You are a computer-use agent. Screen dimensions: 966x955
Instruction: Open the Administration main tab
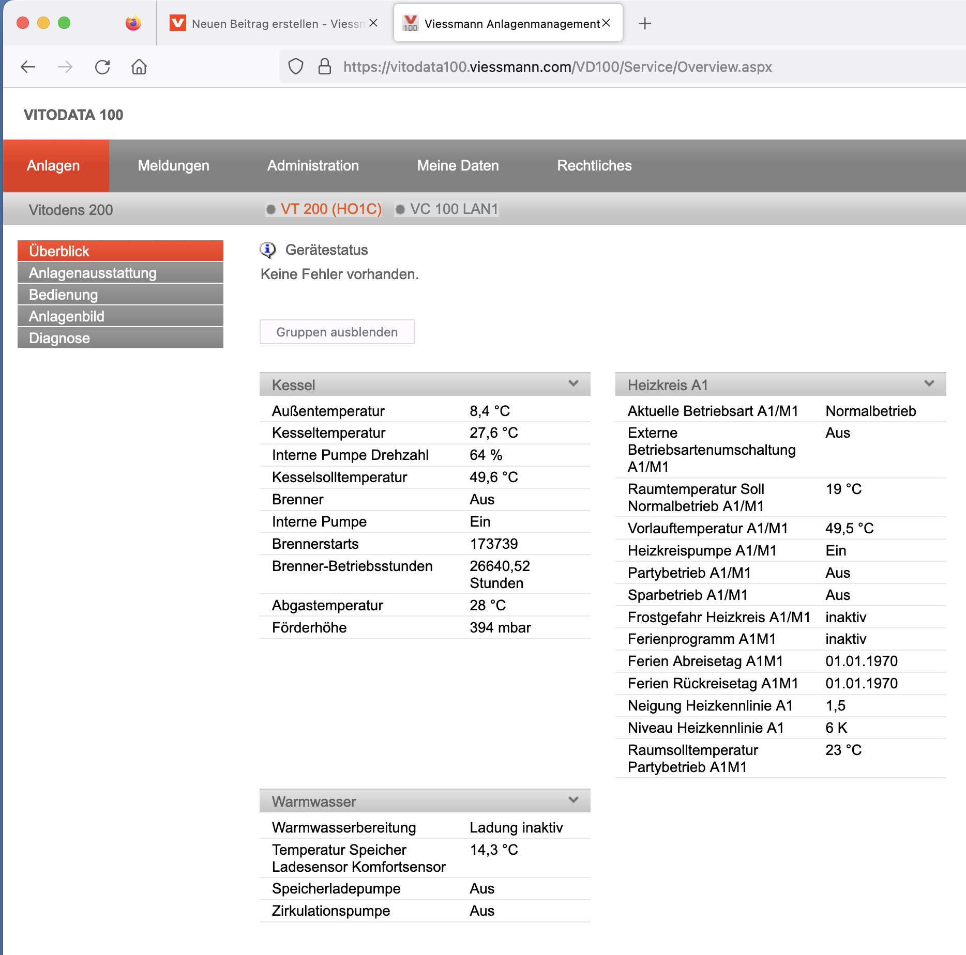tap(313, 165)
